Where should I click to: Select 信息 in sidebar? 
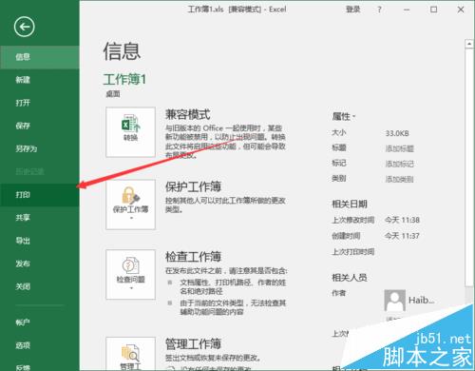40,57
